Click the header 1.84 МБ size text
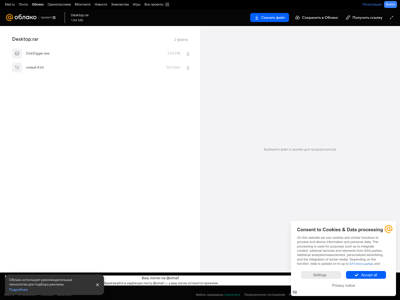 77,20
